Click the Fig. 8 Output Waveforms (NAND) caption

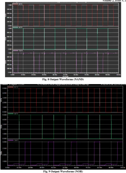click(63, 79)
